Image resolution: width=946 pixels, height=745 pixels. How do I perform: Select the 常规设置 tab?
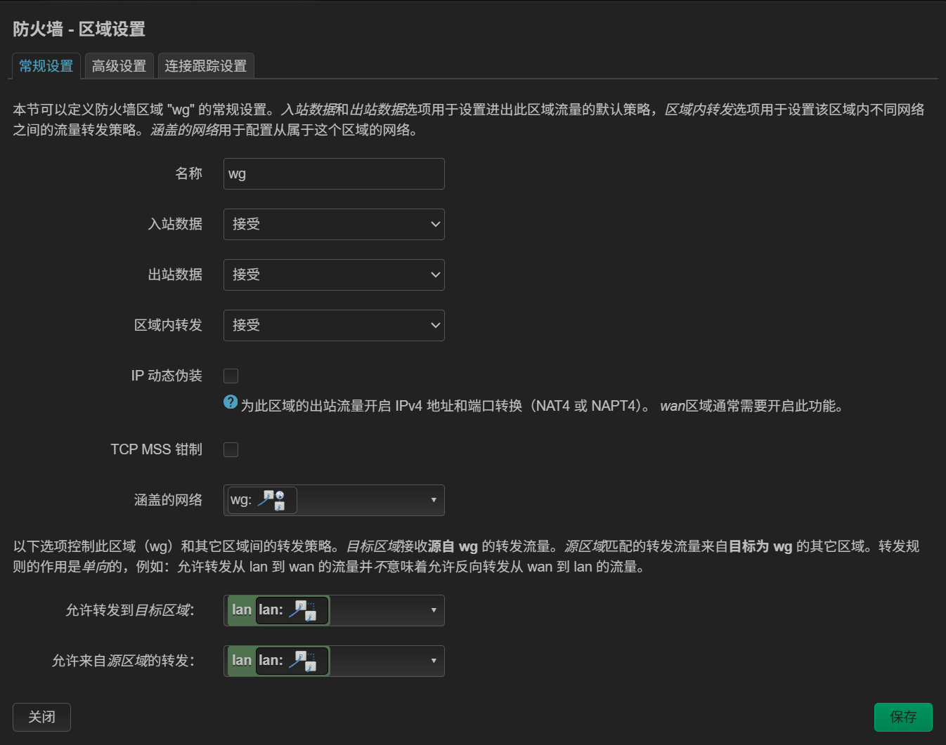pos(45,65)
